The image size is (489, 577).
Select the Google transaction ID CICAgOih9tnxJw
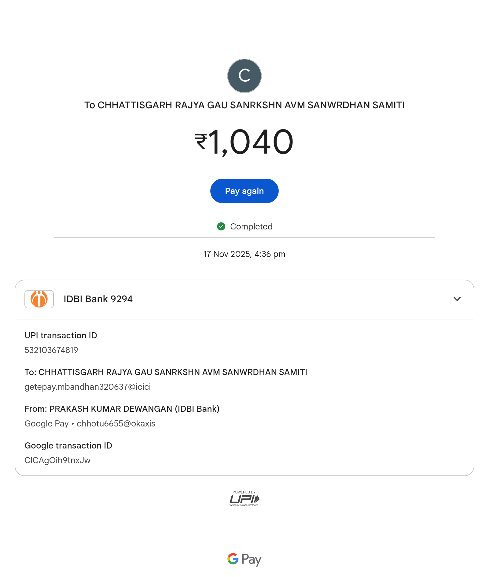tap(57, 460)
